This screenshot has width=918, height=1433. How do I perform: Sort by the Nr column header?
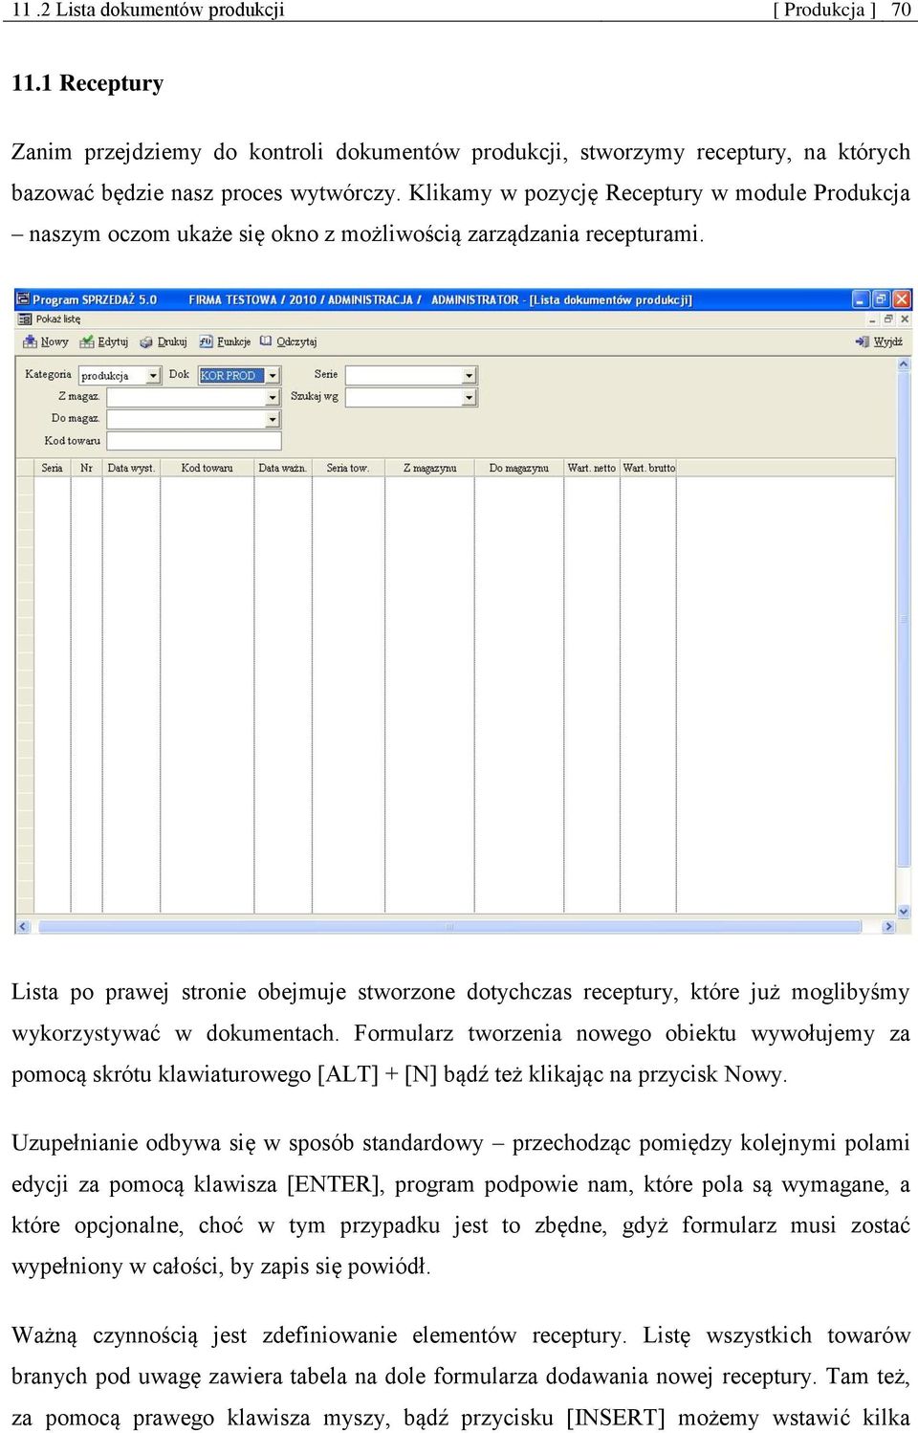pos(87,468)
